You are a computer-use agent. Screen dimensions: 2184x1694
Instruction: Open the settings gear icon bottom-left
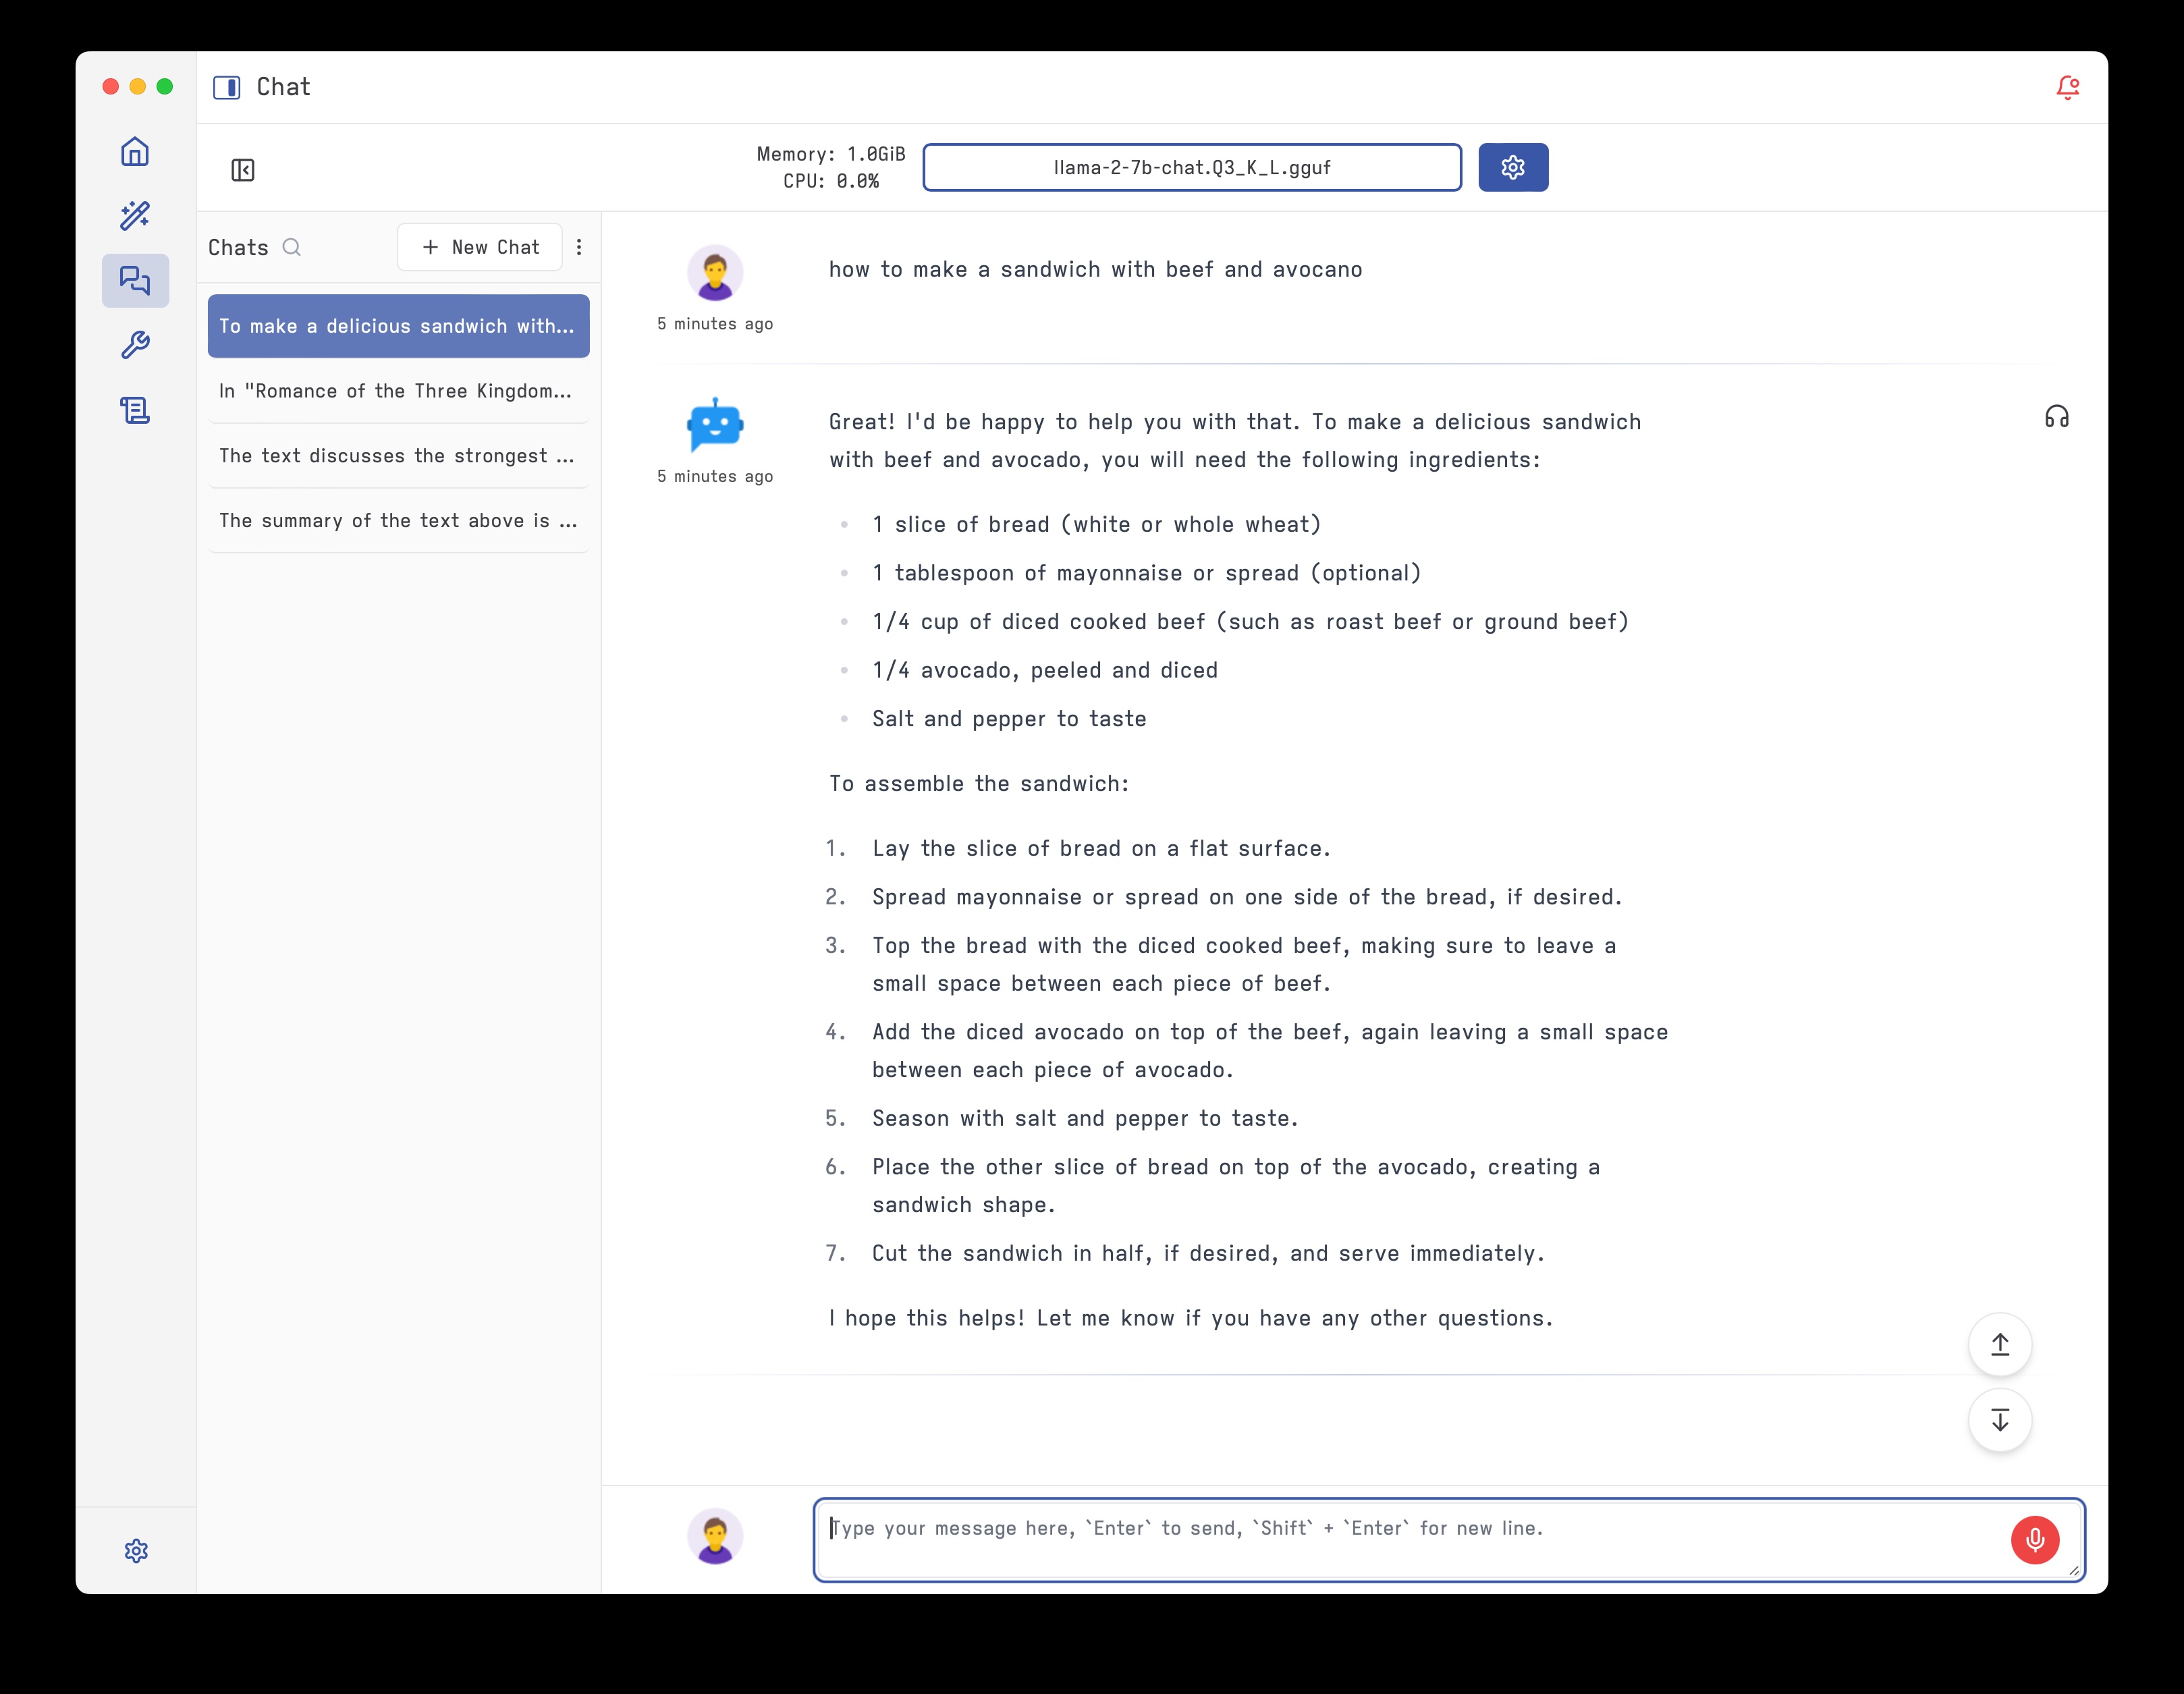pos(136,1550)
